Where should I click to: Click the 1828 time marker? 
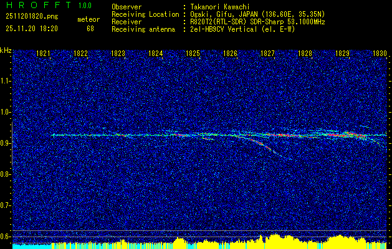coord(305,53)
